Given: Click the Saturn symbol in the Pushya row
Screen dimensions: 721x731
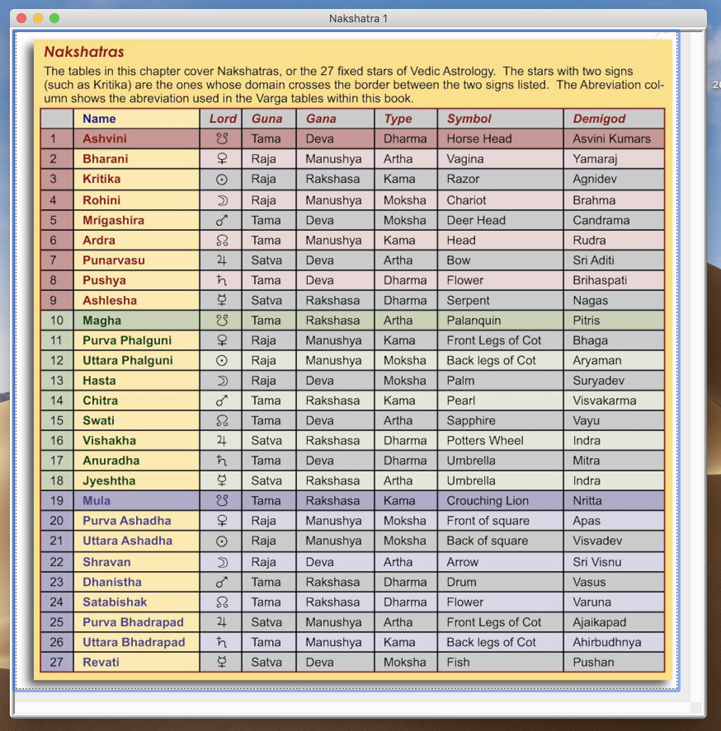Looking at the screenshot, I should tap(221, 280).
